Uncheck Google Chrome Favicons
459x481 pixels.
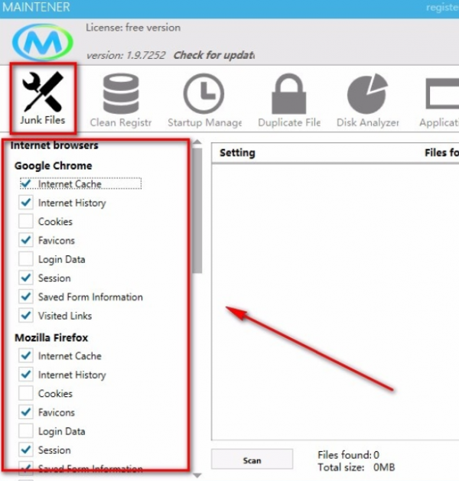click(x=26, y=240)
